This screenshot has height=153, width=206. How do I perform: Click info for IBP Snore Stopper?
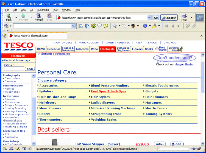point(160,144)
